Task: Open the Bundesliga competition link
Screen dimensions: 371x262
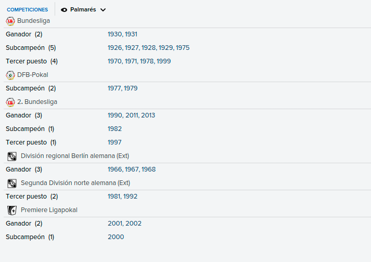Action: [x=34, y=21]
